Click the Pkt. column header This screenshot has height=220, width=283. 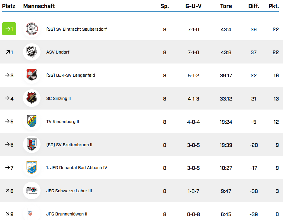(273, 6)
